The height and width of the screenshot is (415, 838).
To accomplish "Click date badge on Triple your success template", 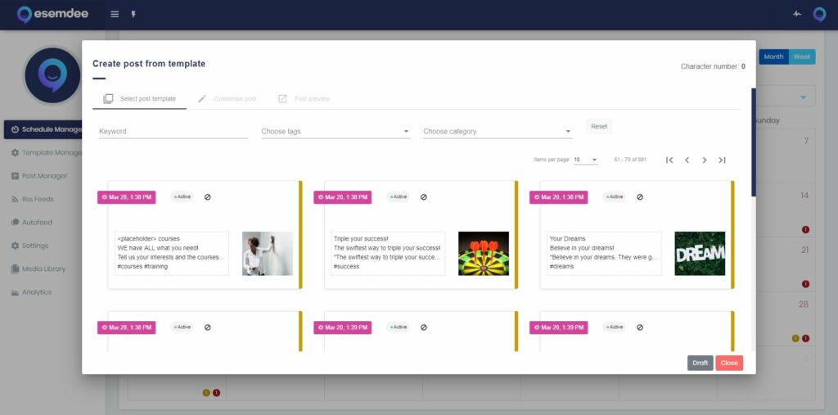I will (343, 197).
